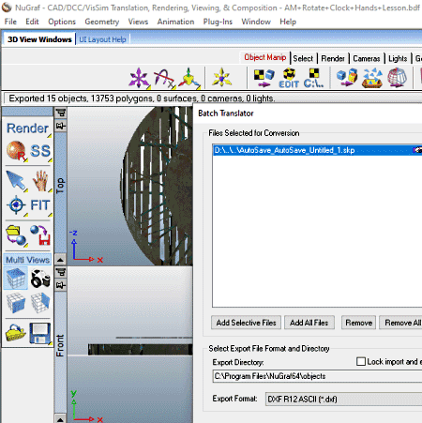Click the checkerboard-to-cube material assign icon
Screen dimensions: 422x423
tap(264, 78)
